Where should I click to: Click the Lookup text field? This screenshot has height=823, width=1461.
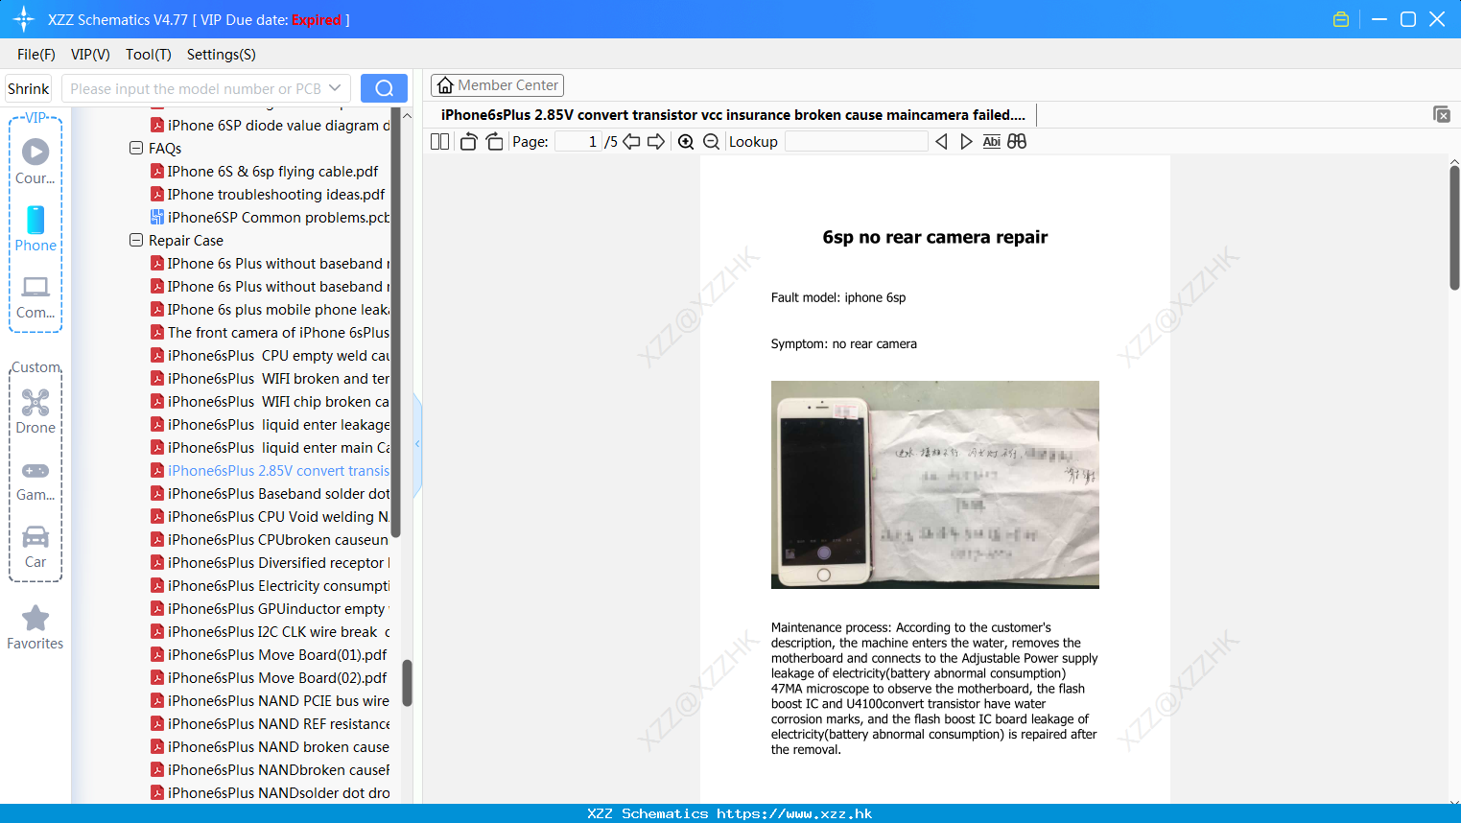(x=856, y=141)
